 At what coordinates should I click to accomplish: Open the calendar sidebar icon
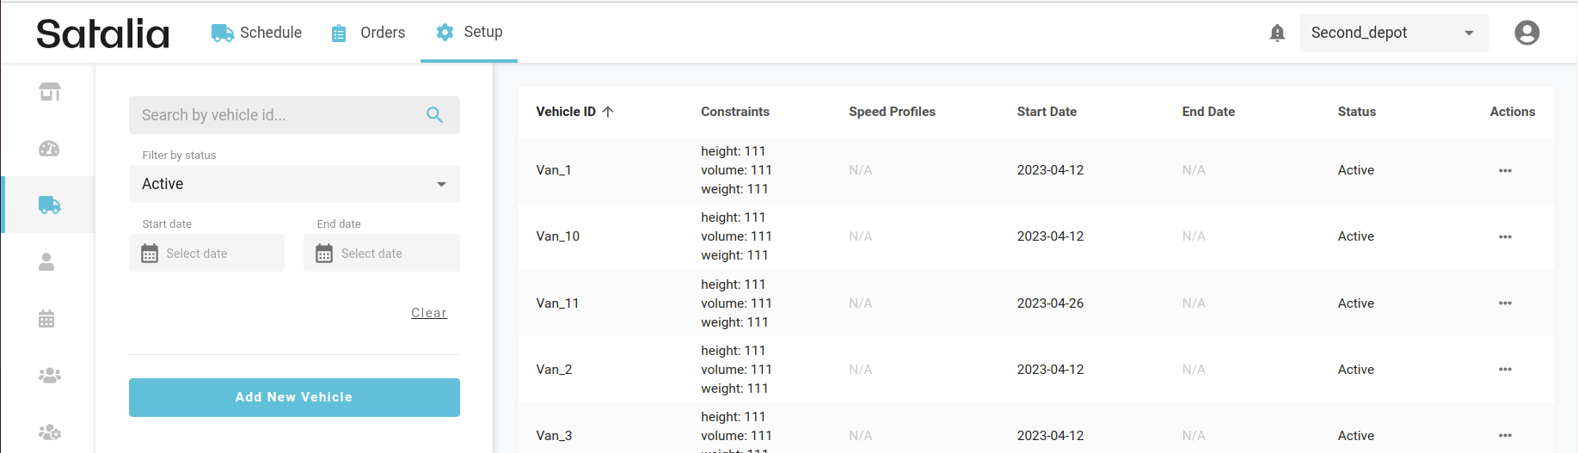click(x=47, y=319)
